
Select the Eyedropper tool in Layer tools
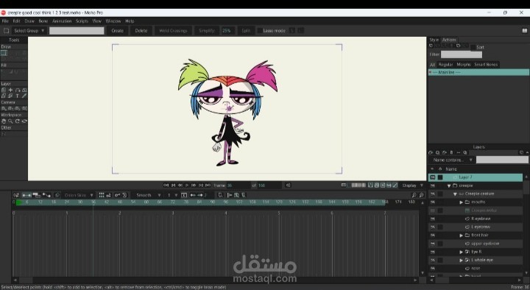click(24, 96)
